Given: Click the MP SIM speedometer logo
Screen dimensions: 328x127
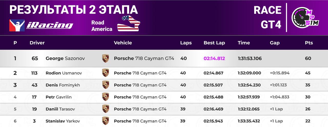Looking at the screenshot, I should (305, 18).
